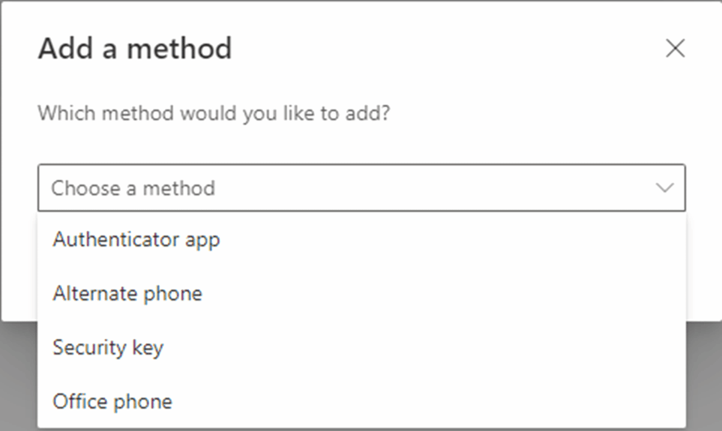This screenshot has width=722, height=431.
Task: Collapse the method list using chevron arrow
Action: pyautogui.click(x=664, y=187)
